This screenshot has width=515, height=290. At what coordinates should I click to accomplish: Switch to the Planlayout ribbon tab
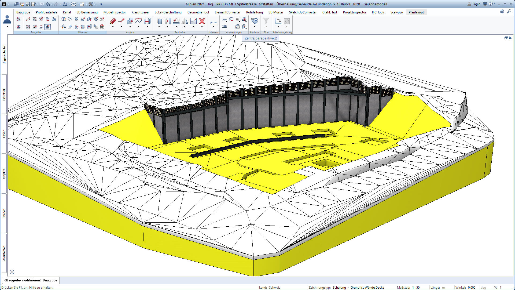click(416, 12)
